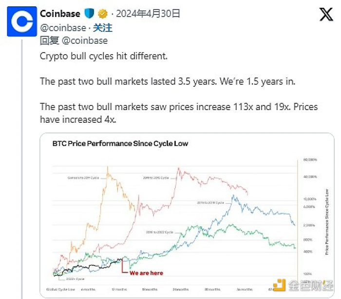Select the 2022+ Cycle label
Image resolution: width=341 pixels, height=299 pixels.
[x=75, y=279]
